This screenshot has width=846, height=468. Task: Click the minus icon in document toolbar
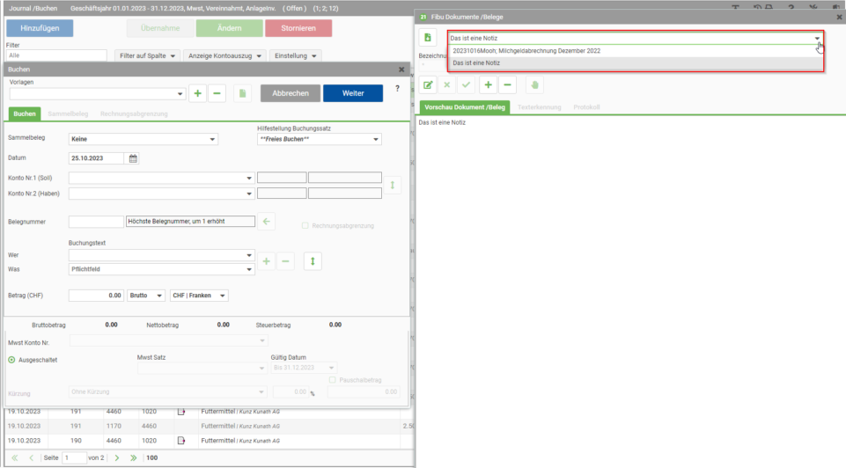tap(507, 85)
